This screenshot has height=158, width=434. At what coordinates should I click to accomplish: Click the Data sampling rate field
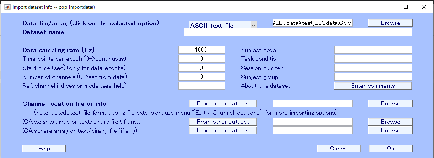tap(202, 50)
